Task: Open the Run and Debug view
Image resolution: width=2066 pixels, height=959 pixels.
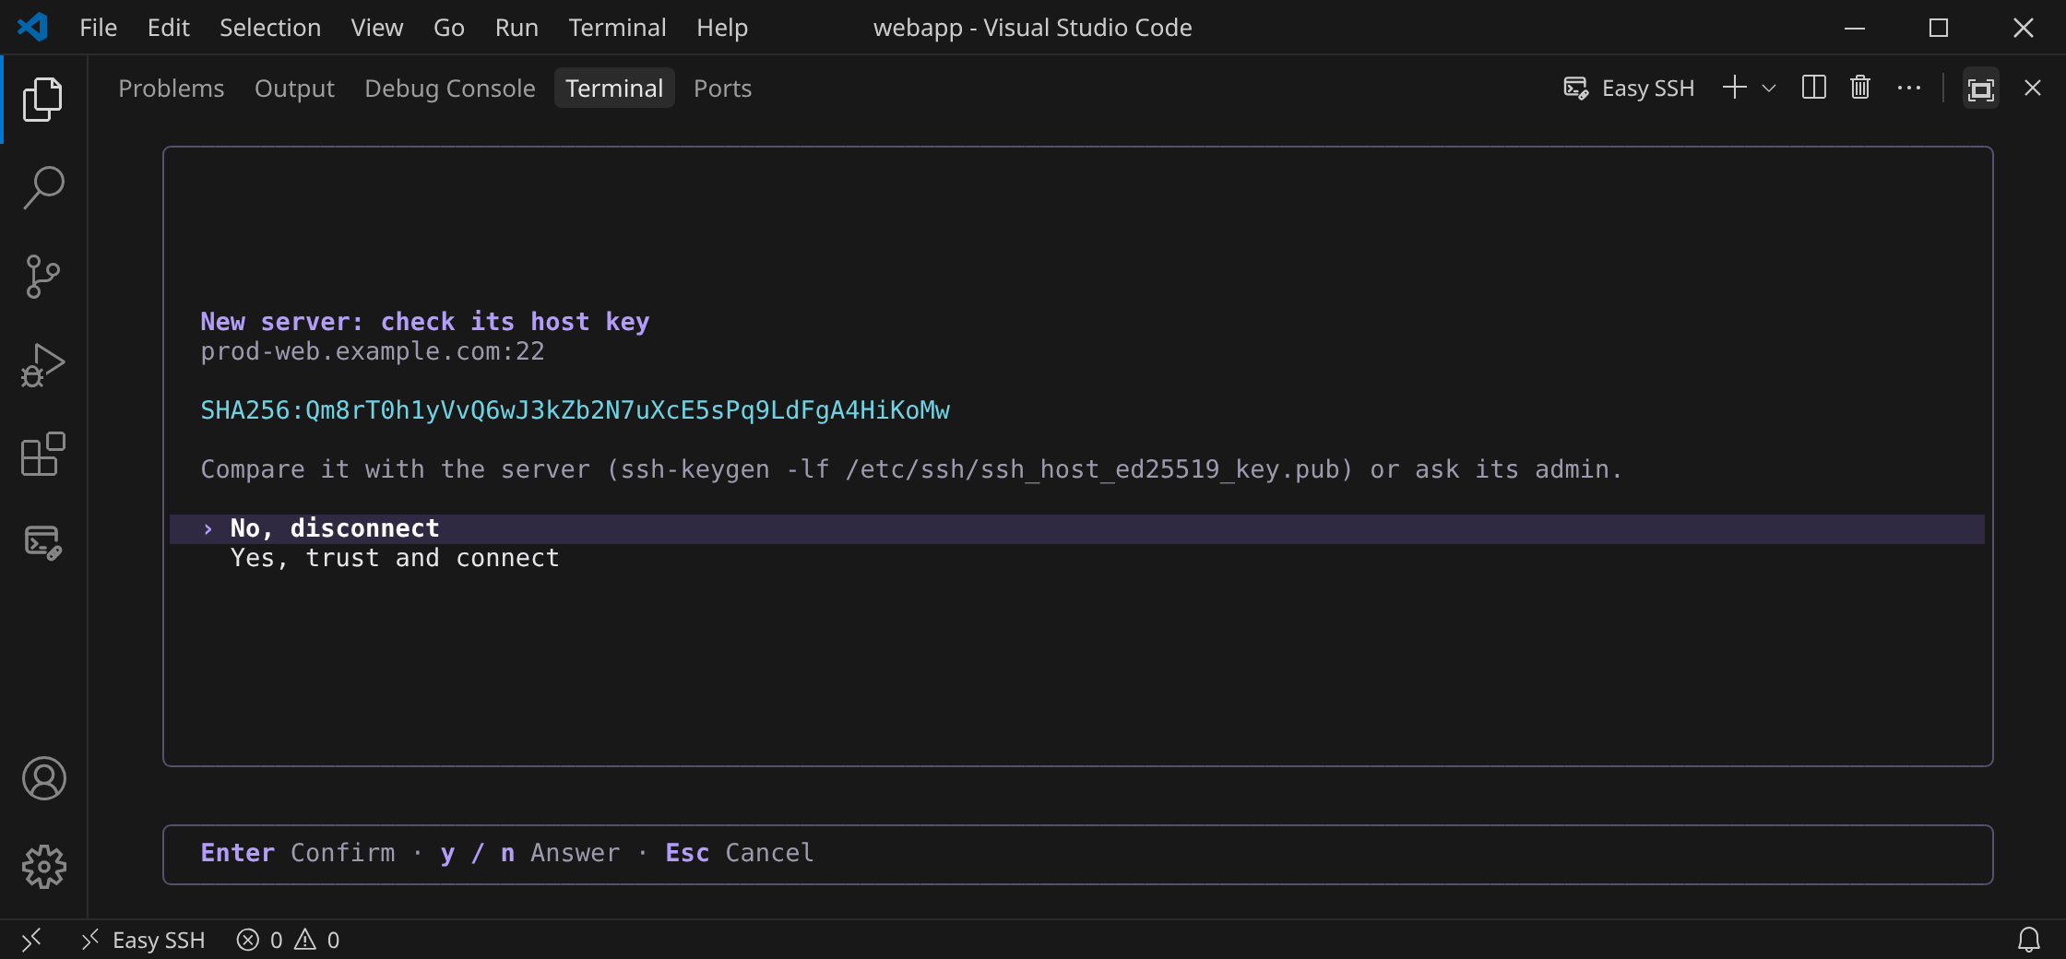Action: (43, 364)
